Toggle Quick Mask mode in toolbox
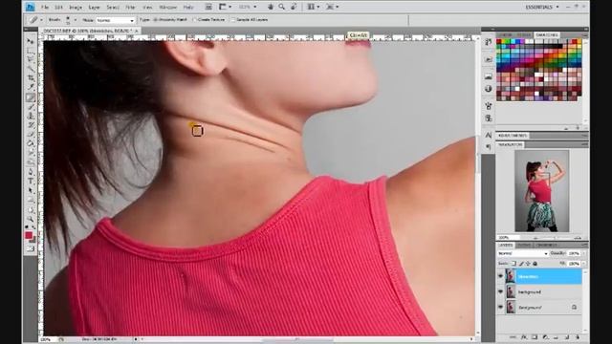This screenshot has height=344, width=612. (x=30, y=248)
